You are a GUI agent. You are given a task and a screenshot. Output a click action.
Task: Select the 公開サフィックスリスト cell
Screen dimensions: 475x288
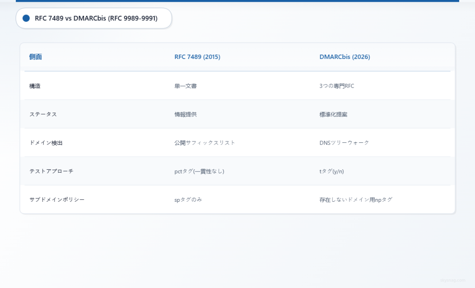[x=205, y=143]
